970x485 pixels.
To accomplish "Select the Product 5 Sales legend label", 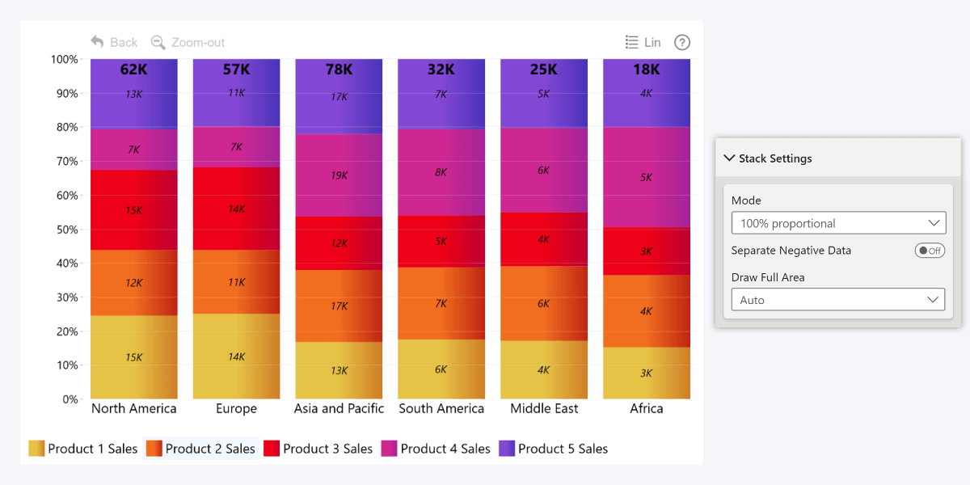I will click(563, 449).
